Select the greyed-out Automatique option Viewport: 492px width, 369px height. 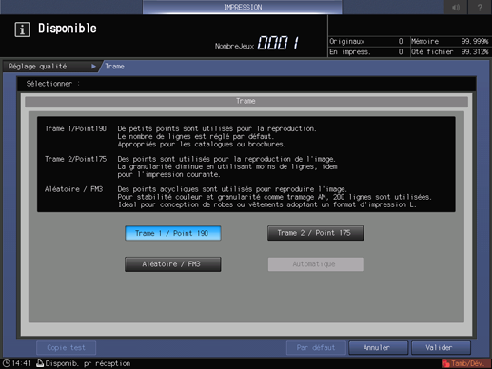pos(315,264)
